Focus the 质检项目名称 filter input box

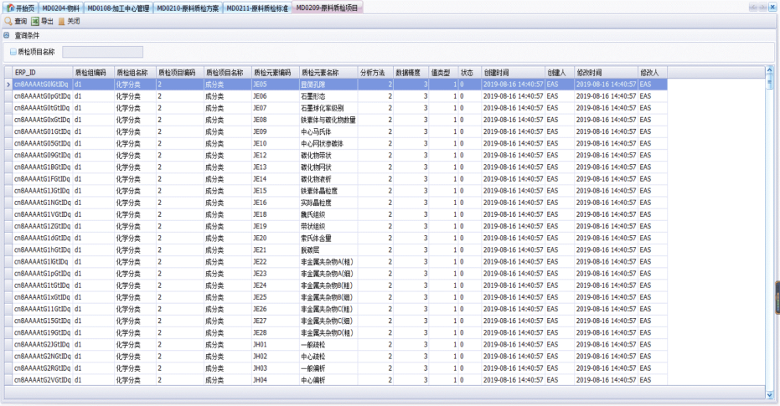pyautogui.click(x=102, y=52)
